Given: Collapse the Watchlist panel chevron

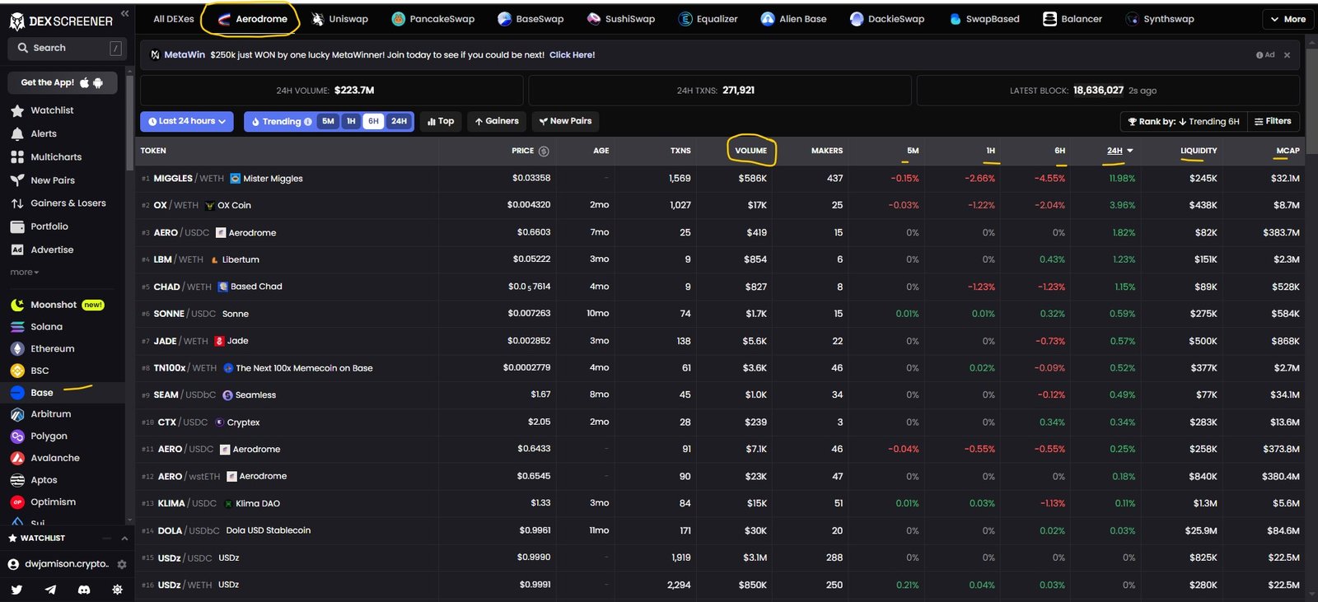Looking at the screenshot, I should [x=124, y=539].
